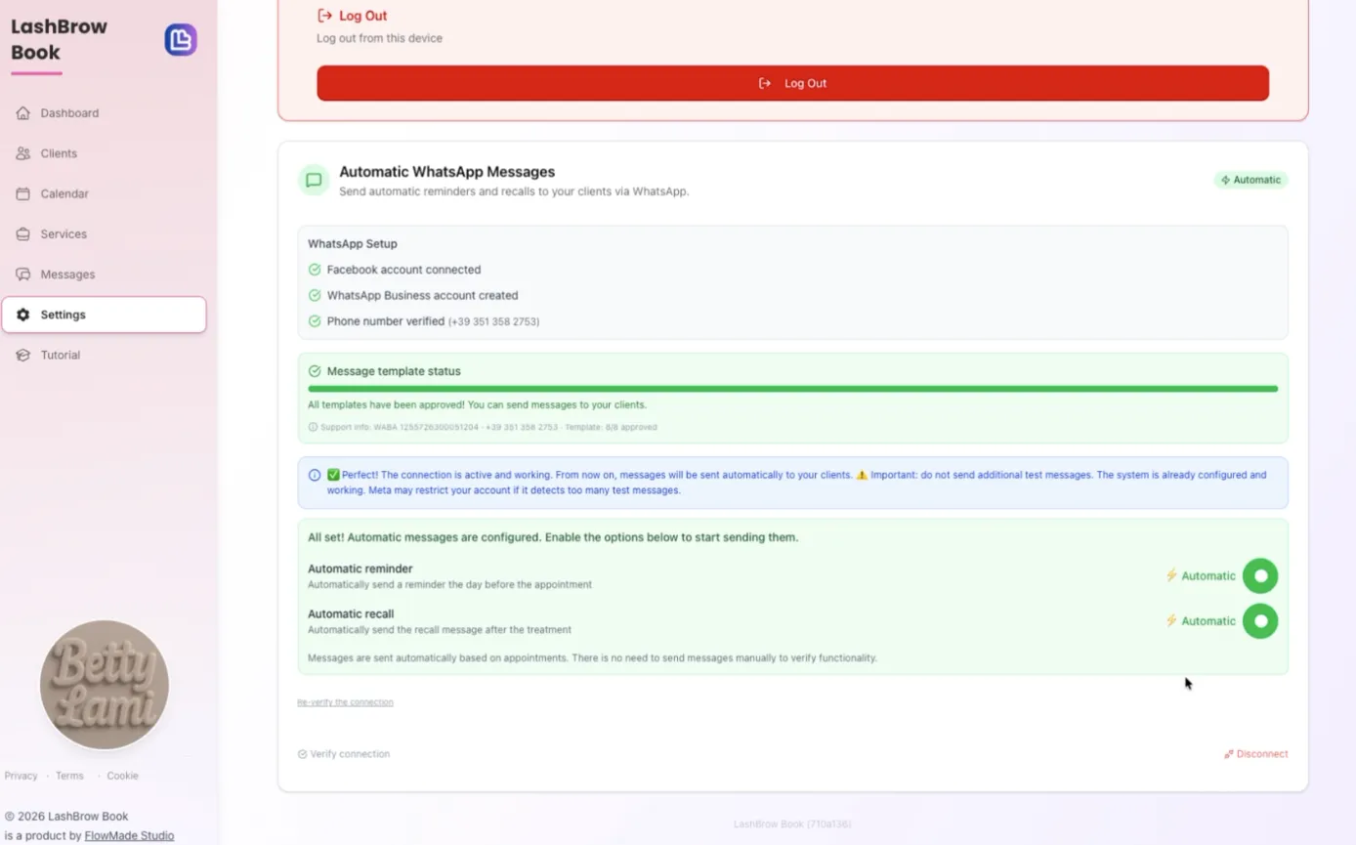Click the lightning icon for Automatic reminder
1356x845 pixels.
coord(1171,575)
